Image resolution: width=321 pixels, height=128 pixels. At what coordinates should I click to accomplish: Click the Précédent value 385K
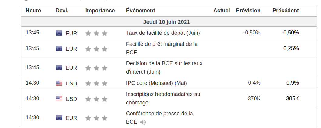click(292, 98)
